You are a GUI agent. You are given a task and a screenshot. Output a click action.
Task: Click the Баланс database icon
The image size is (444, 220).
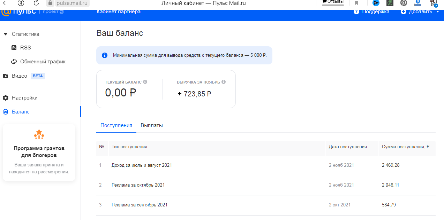pyautogui.click(x=5, y=112)
